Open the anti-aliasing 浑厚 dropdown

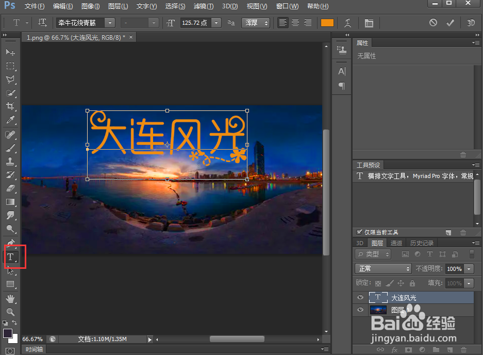[x=256, y=23]
